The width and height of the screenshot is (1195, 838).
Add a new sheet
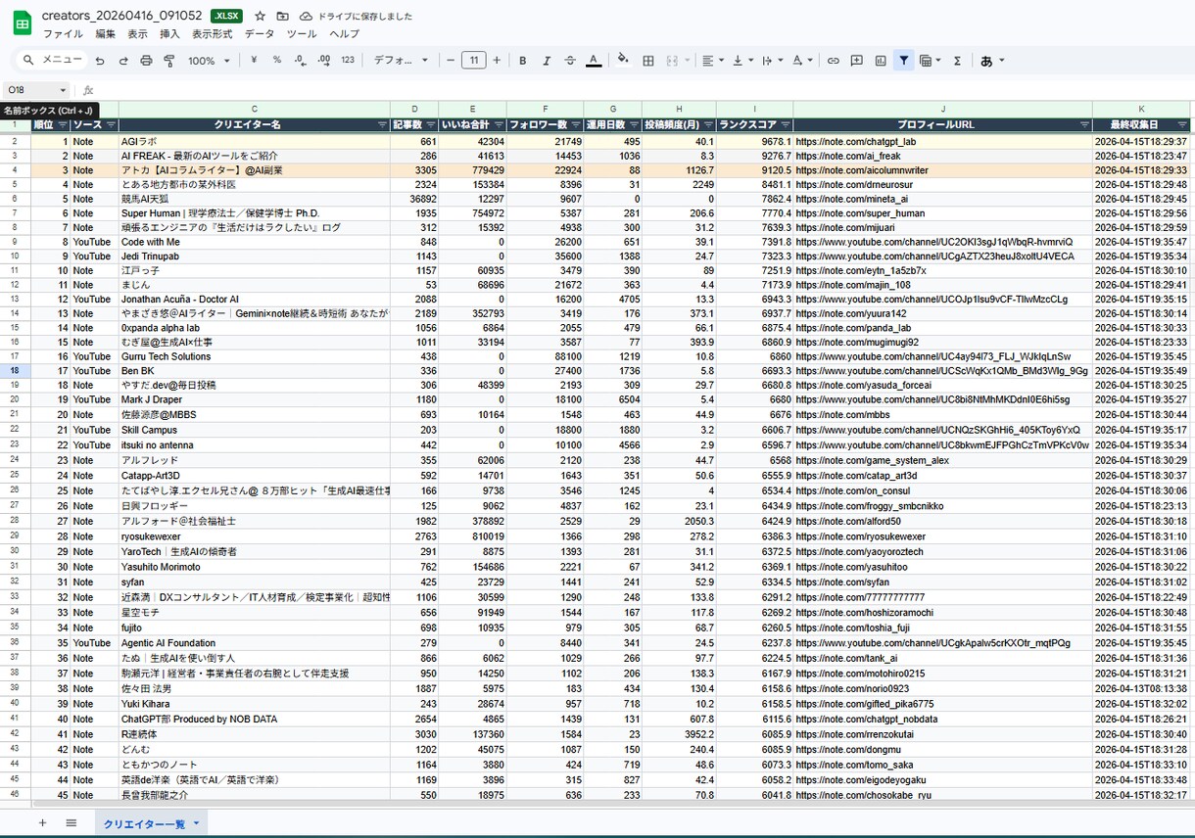pos(42,823)
